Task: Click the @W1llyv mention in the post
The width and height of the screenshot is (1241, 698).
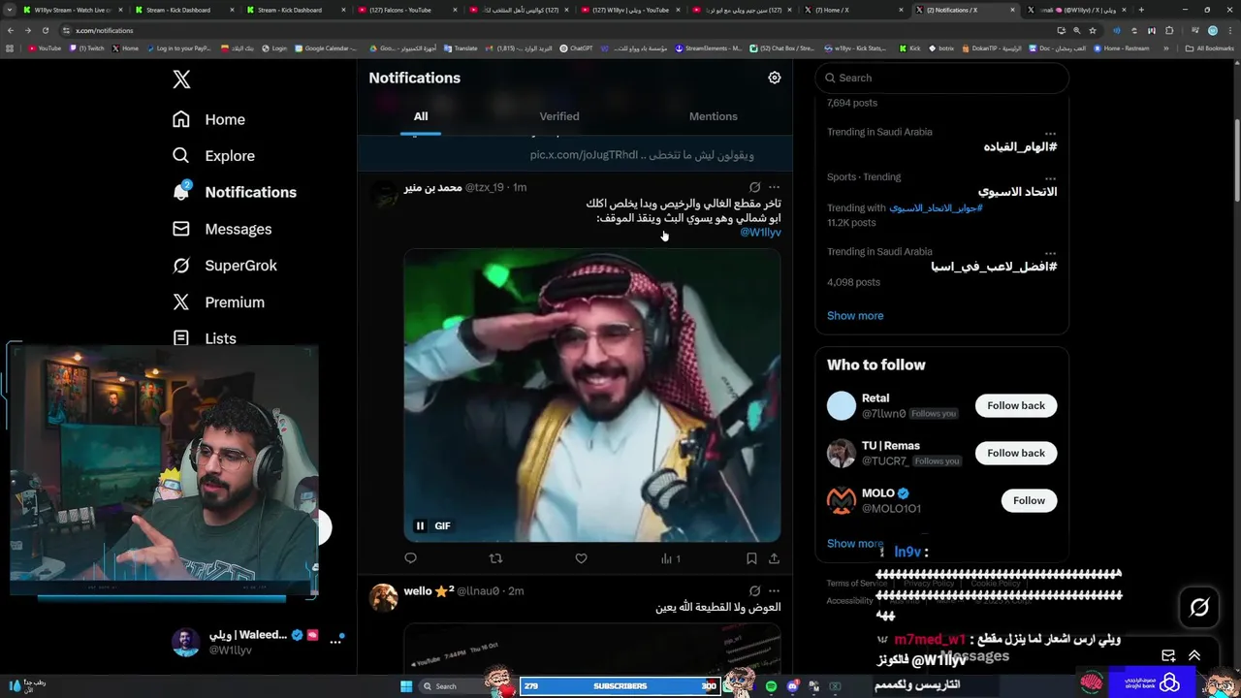Action: 761,233
